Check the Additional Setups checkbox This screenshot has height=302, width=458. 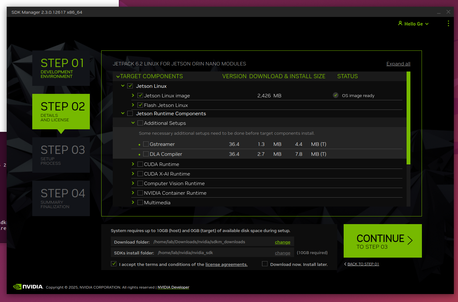[140, 123]
